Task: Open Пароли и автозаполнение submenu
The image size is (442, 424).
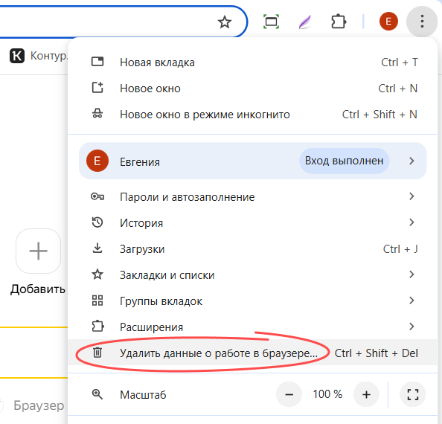Action: [253, 196]
